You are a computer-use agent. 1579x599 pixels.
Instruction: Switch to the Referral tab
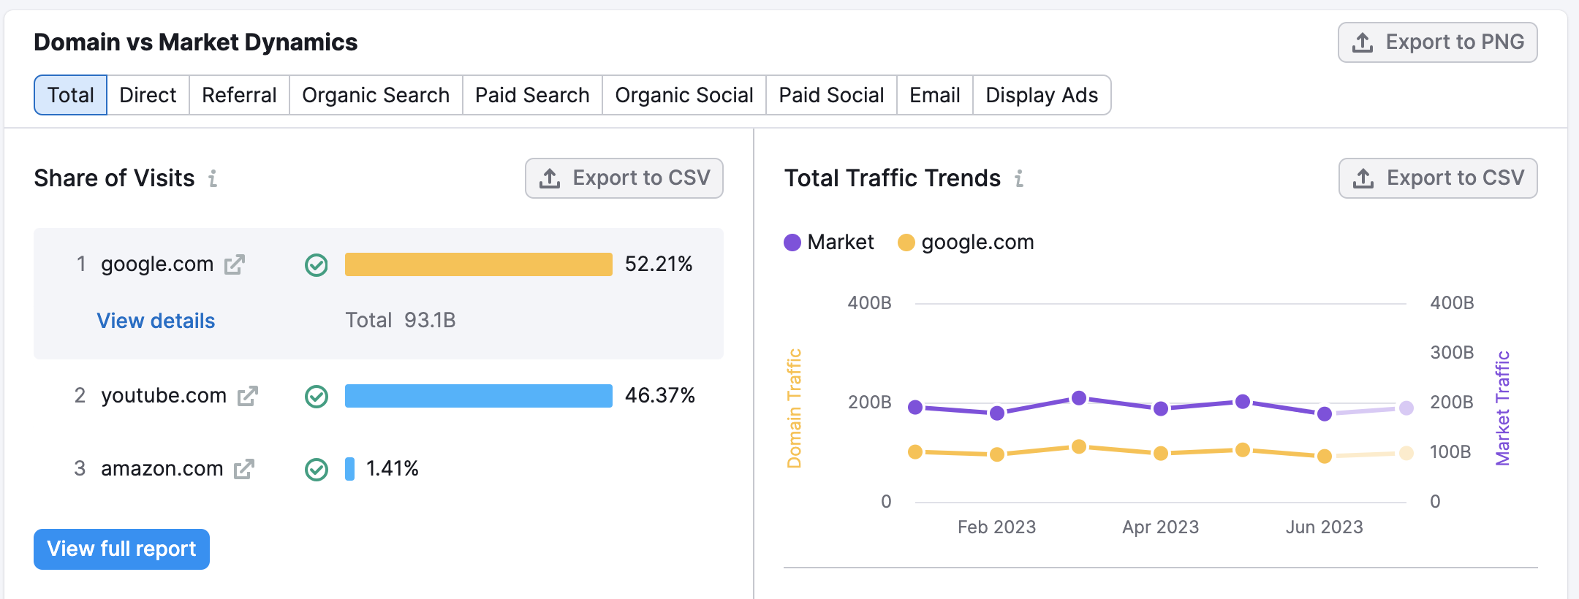coord(239,95)
